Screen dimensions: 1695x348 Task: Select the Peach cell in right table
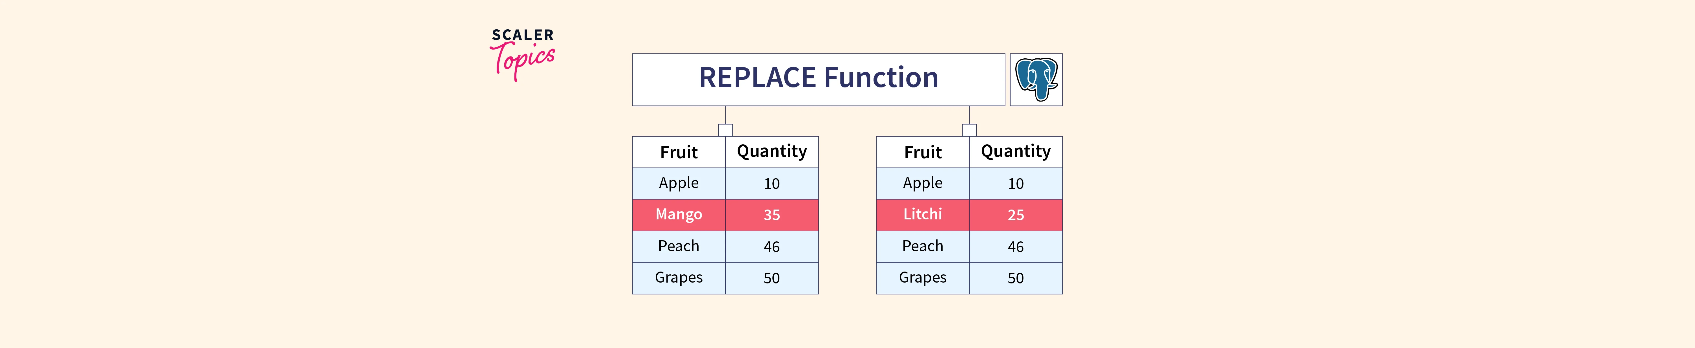pyautogui.click(x=923, y=246)
